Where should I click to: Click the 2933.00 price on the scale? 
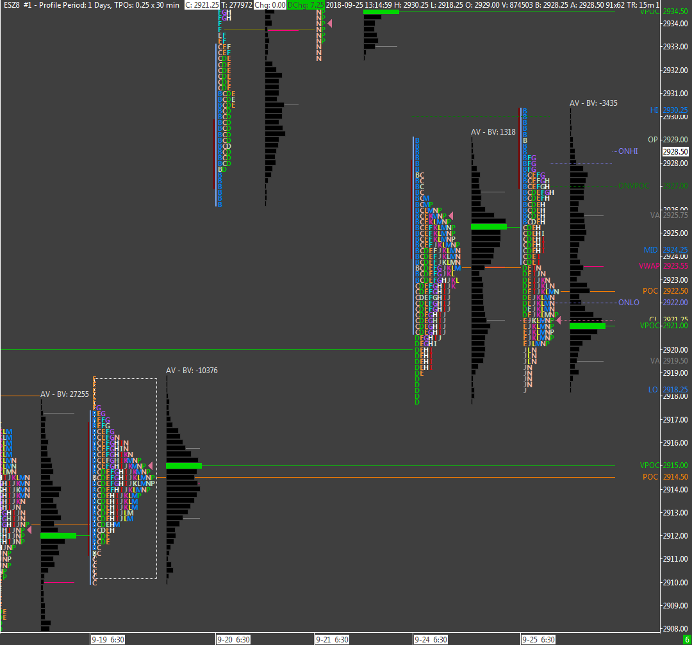675,46
